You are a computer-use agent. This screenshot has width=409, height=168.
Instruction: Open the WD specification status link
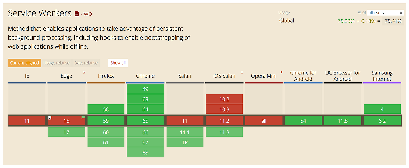(x=87, y=14)
